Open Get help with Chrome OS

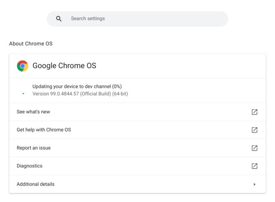click(137, 130)
